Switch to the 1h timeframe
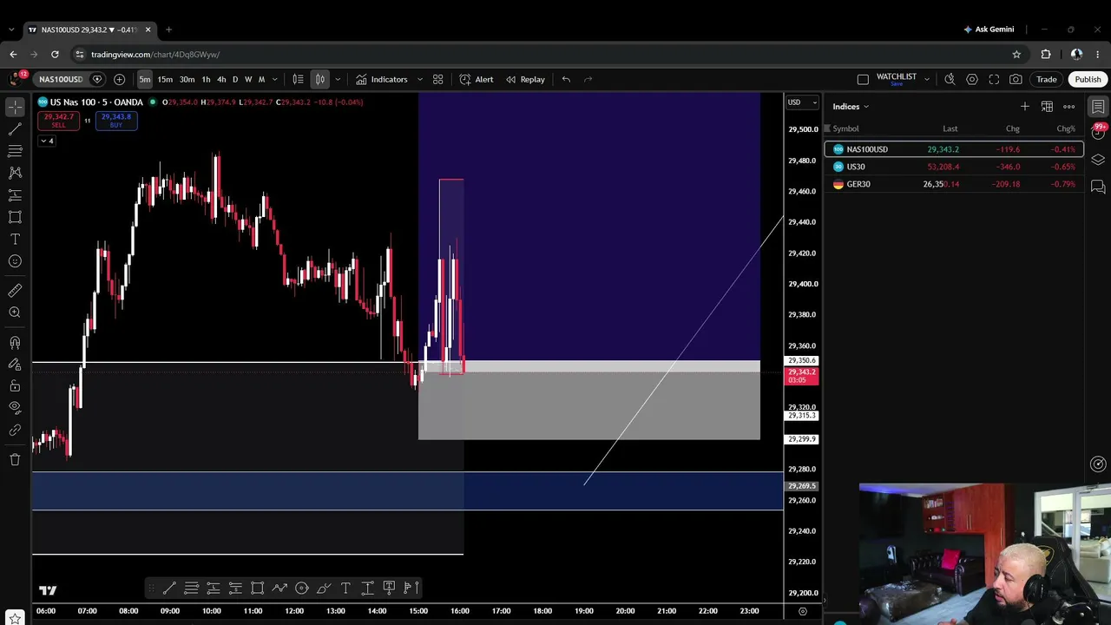This screenshot has width=1111, height=625. tap(206, 79)
